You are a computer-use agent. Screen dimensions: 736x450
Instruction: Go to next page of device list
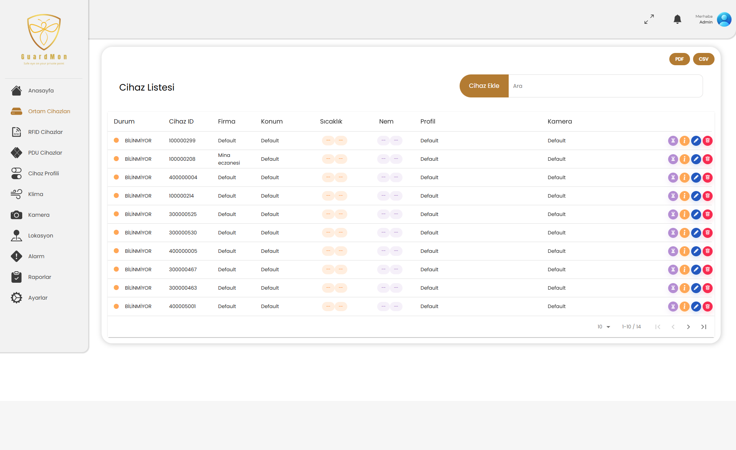(688, 327)
